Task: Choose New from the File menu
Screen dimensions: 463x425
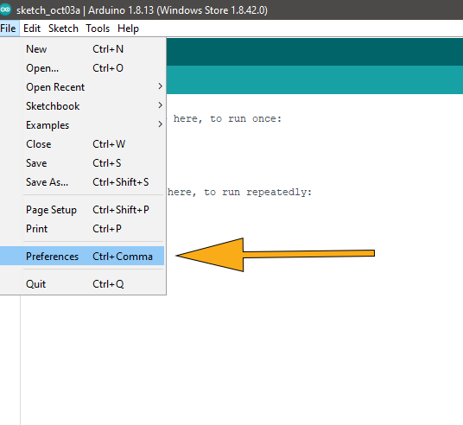Action: click(82, 49)
